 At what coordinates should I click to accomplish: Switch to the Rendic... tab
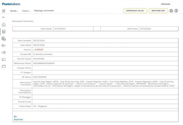(14, 11)
